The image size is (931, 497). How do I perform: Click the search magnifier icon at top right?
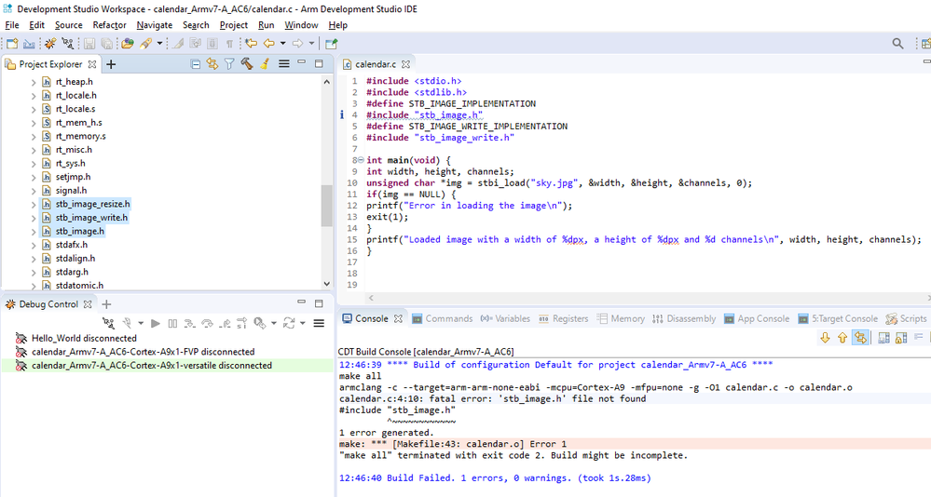click(x=897, y=43)
